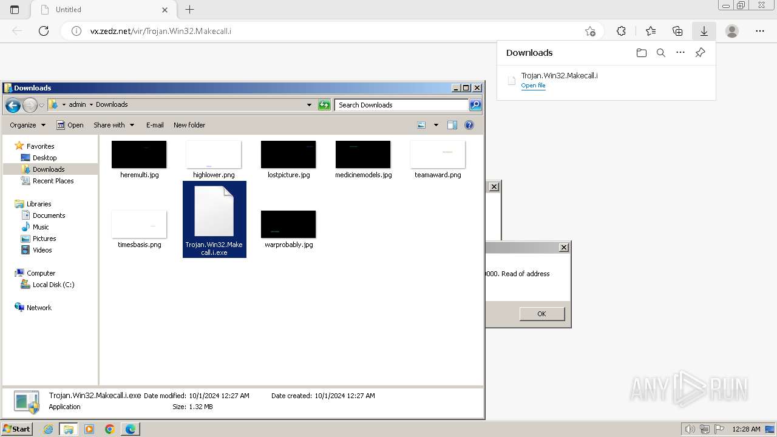Viewport: 777px width, 437px height.
Task: Launch Internet Explorer from taskbar
Action: [x=48, y=429]
